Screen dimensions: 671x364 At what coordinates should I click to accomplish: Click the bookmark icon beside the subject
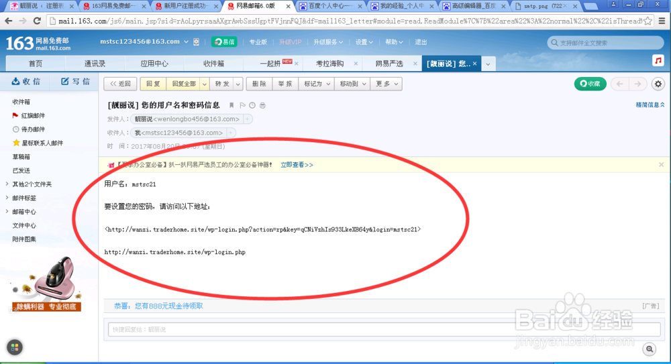pyautogui.click(x=231, y=105)
